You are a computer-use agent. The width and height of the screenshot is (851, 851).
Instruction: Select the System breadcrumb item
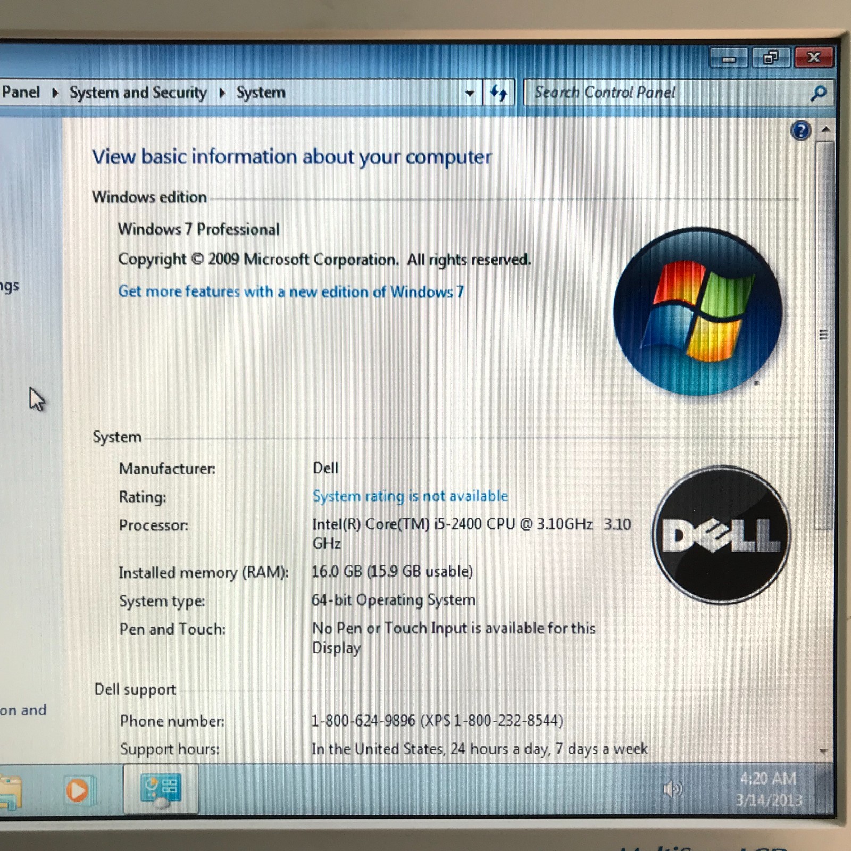[261, 93]
